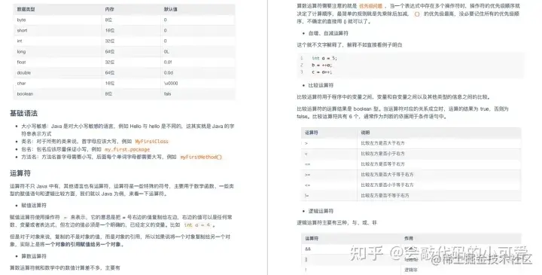Click the MyFirstClass inline code
542x275 pixels.
(152, 141)
